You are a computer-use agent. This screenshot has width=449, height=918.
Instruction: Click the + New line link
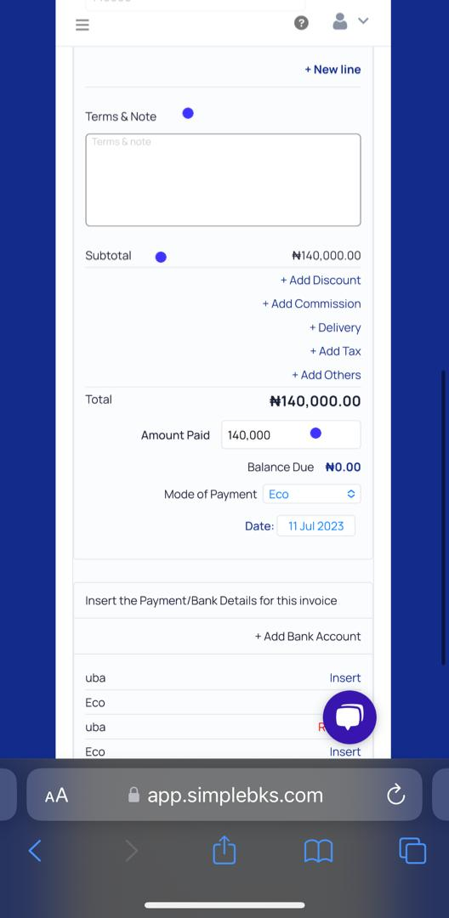pos(332,69)
